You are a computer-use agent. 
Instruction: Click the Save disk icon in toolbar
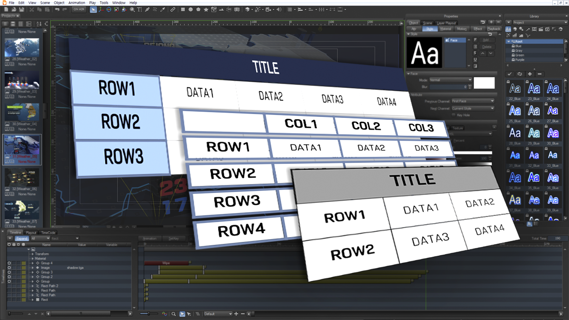22,9
